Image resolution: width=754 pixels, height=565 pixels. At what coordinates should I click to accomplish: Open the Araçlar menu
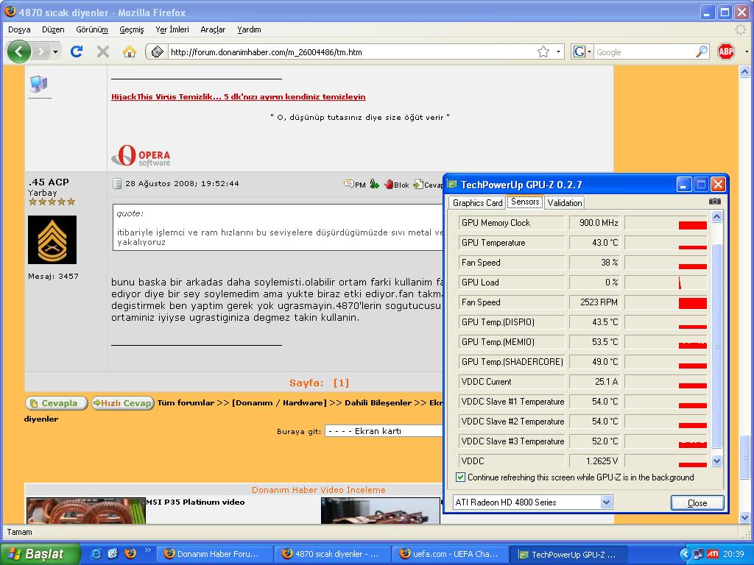click(213, 29)
